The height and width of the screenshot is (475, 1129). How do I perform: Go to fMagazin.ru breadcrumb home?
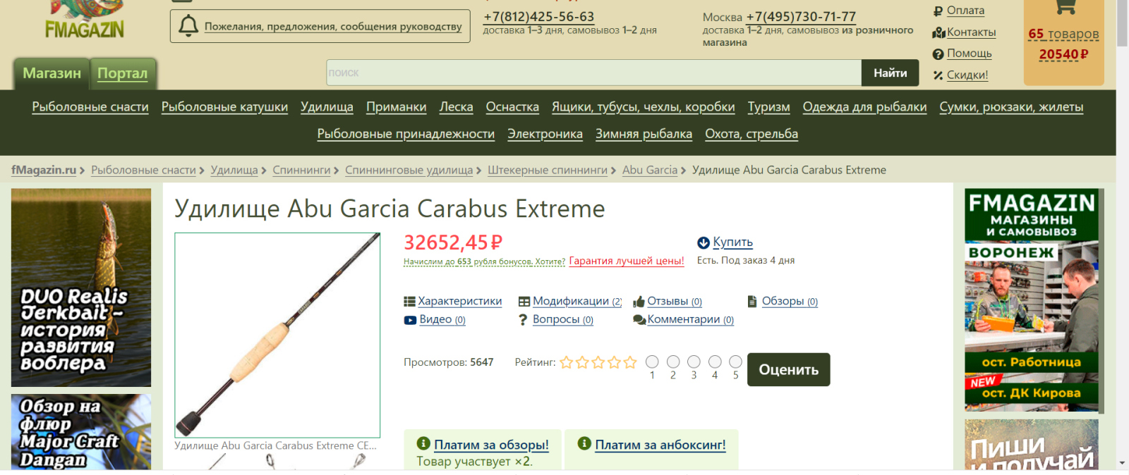coord(44,170)
